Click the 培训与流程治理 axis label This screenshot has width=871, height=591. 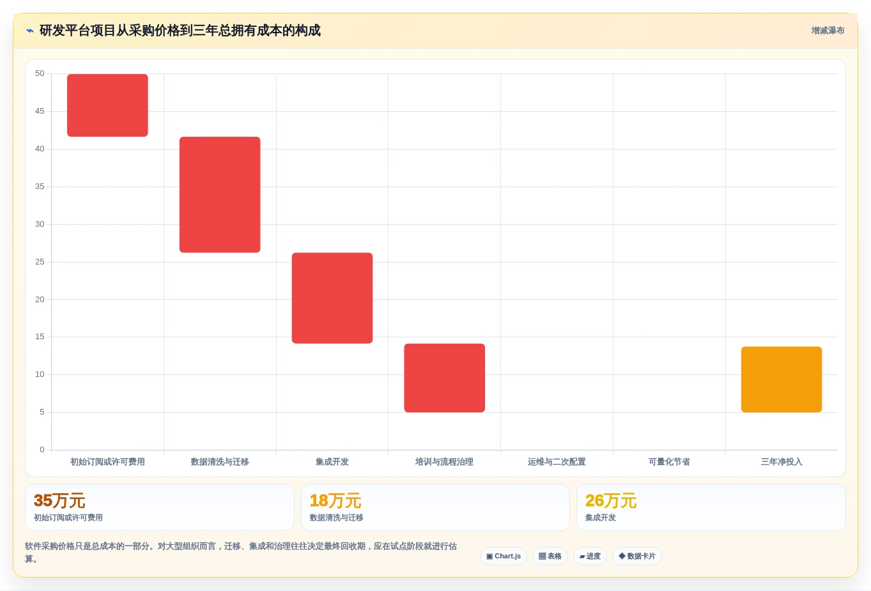[x=444, y=462]
